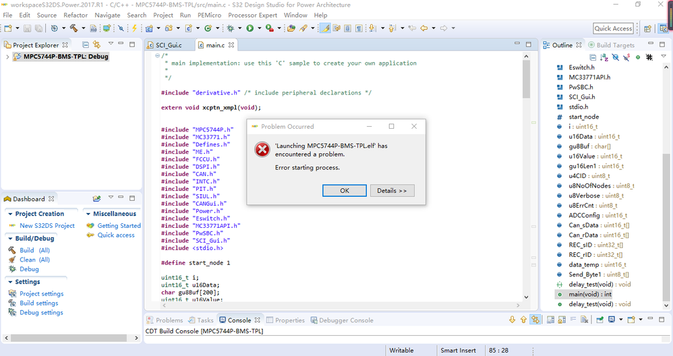The width and height of the screenshot is (673, 356).
Task: Click the Quick Access input field
Action: click(614, 28)
